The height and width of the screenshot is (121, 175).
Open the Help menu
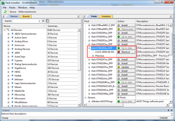[x=32, y=7]
